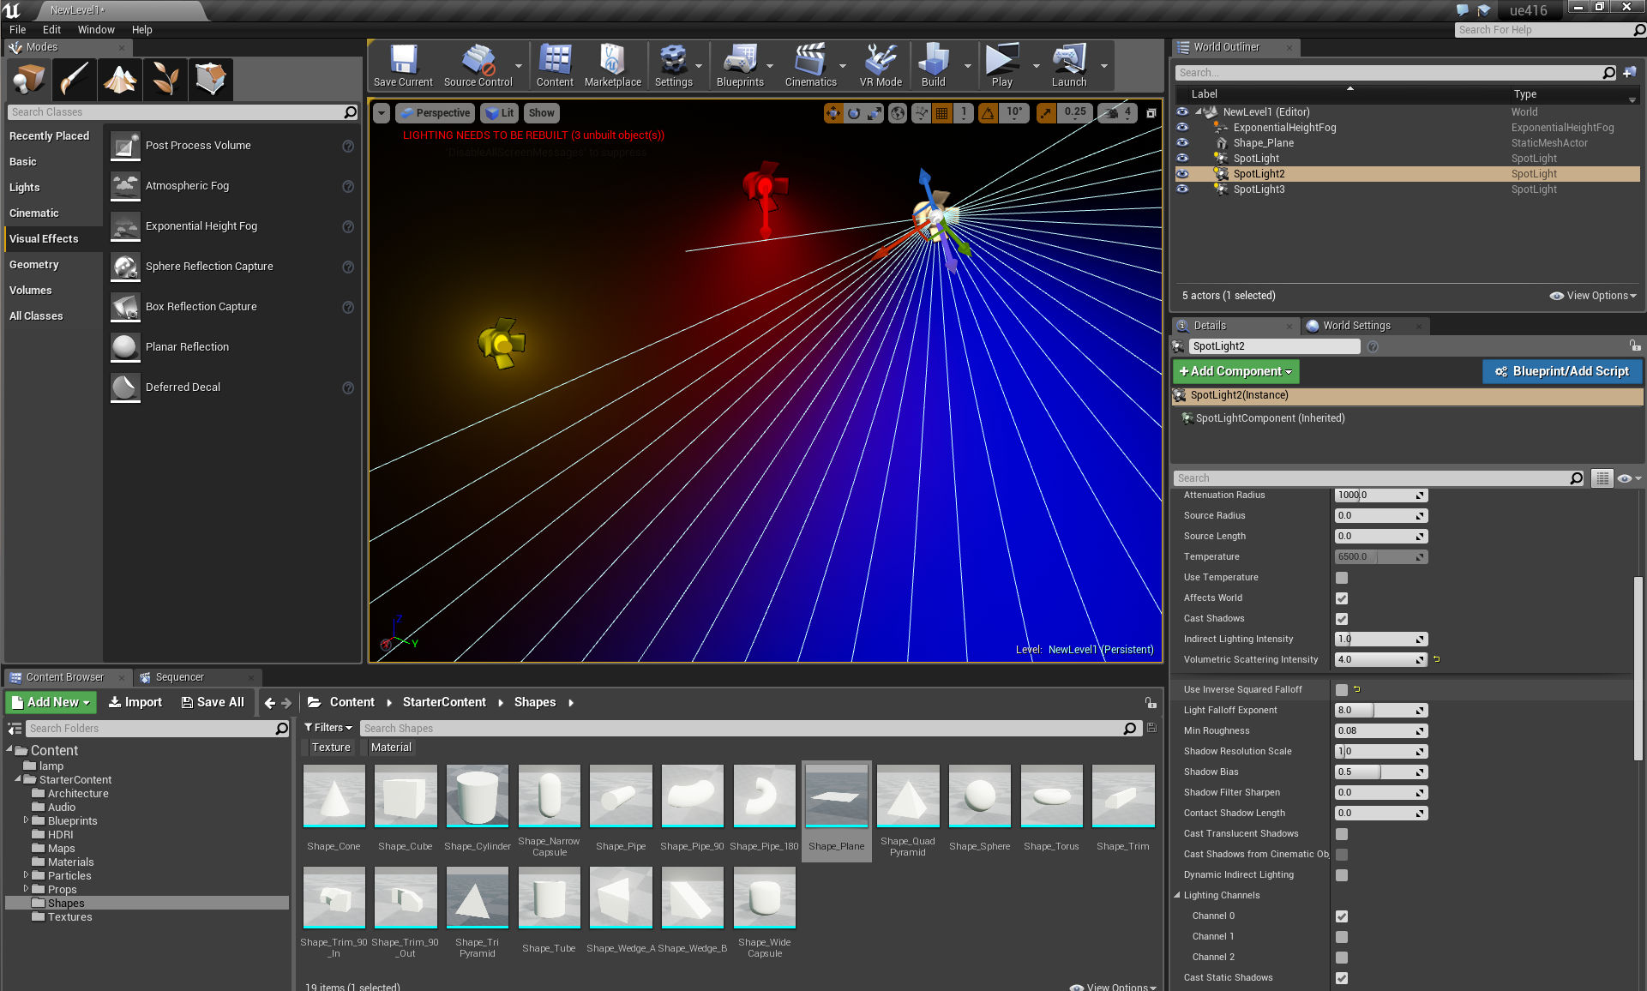Open the Window menu

[x=95, y=29]
